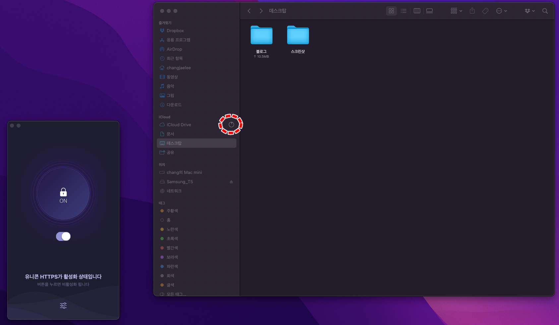Screen dimensions: 559x325
Task: Toggle the Unicorn HTTPS switch off
Action: coord(63,236)
